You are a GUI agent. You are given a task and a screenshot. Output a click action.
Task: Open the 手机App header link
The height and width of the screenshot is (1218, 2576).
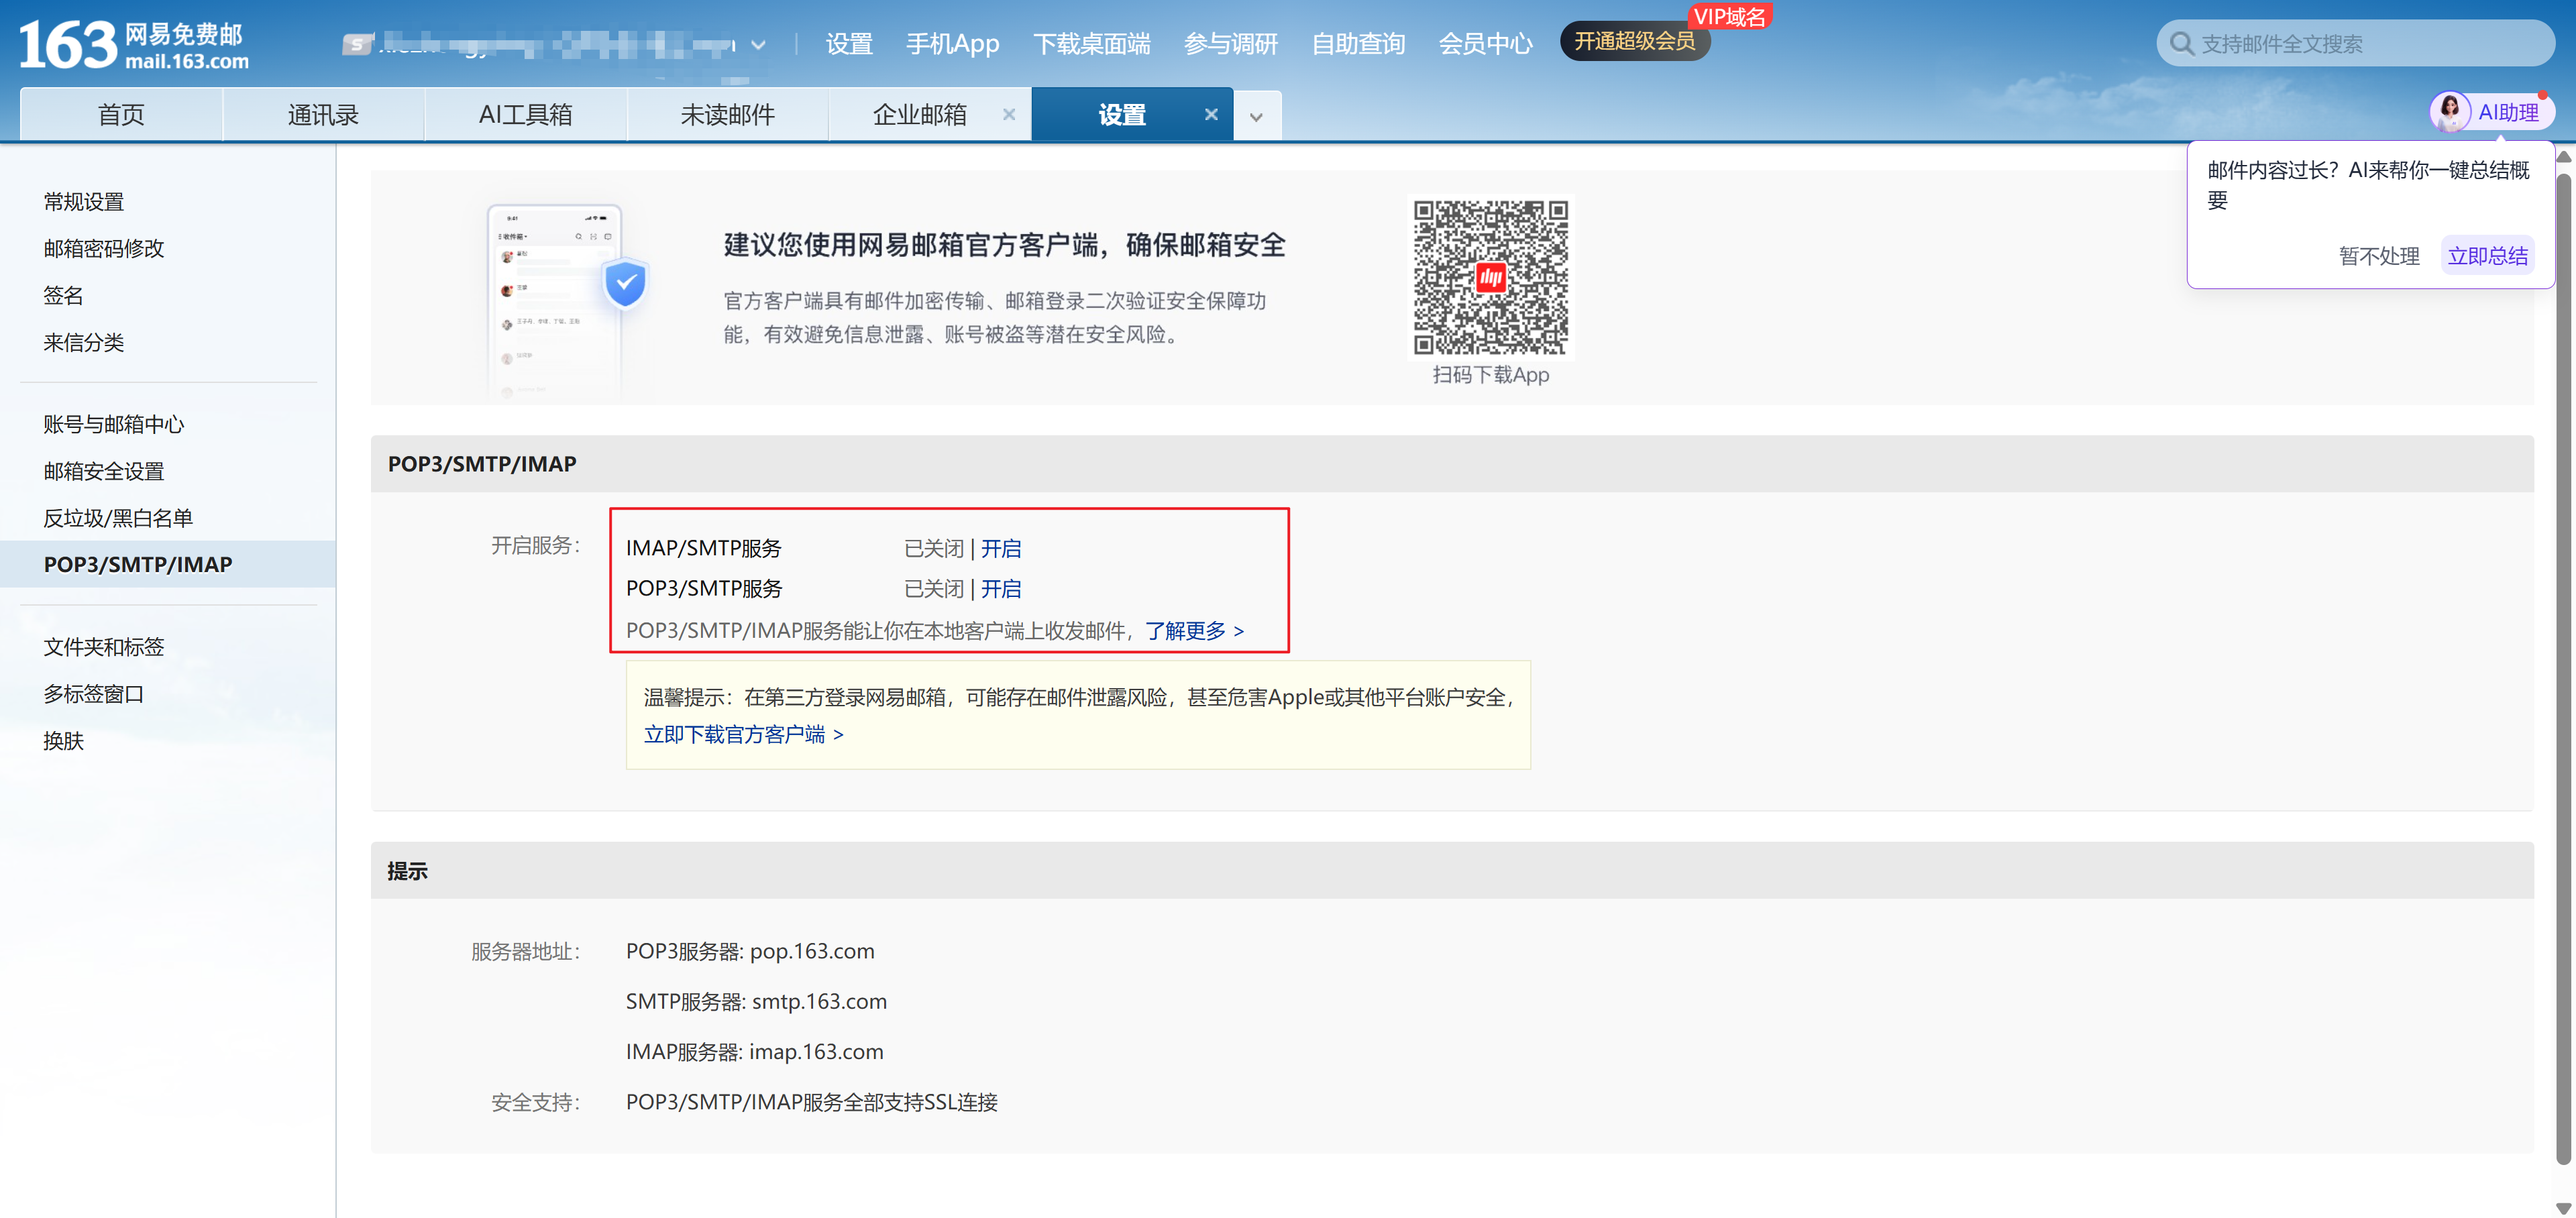(952, 44)
